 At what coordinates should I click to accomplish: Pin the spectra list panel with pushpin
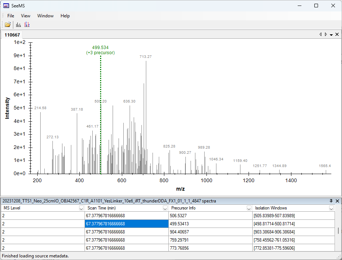[331, 201]
